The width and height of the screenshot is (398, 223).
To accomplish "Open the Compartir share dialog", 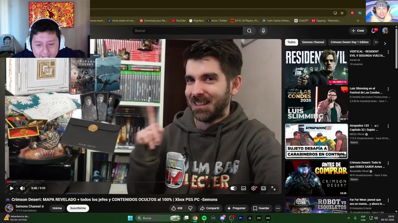I will point(210,208).
